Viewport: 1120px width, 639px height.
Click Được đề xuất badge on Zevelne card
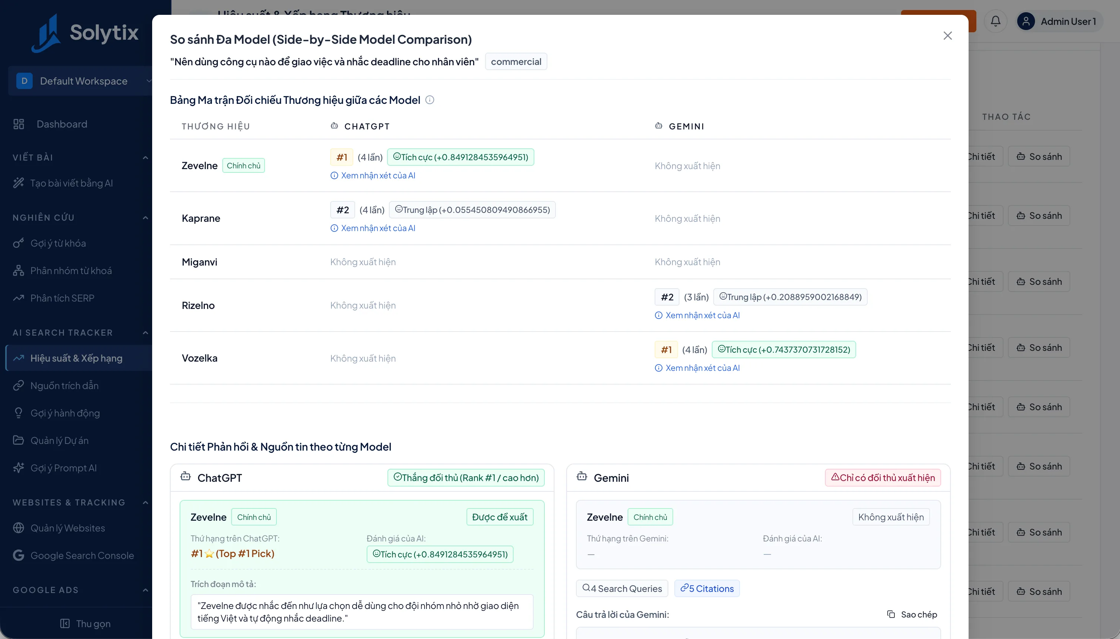pos(500,517)
